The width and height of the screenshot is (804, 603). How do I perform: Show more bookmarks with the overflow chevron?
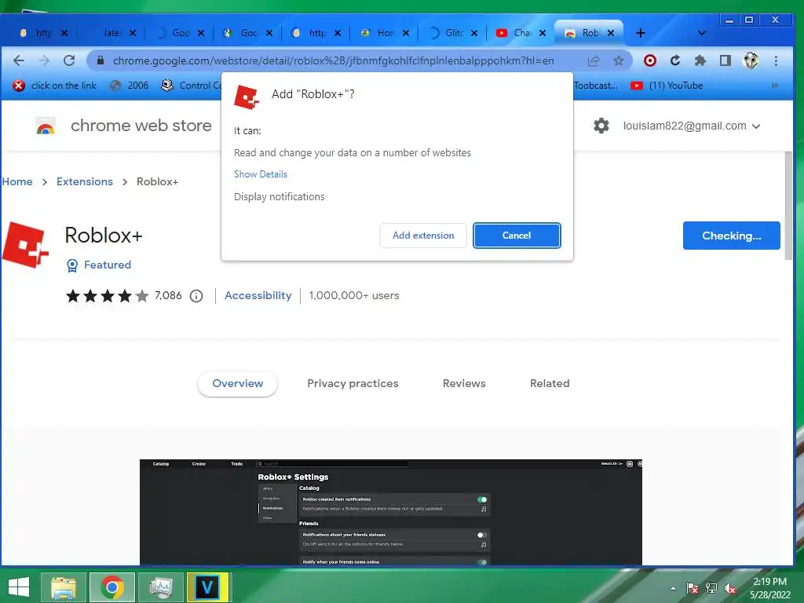coord(774,86)
